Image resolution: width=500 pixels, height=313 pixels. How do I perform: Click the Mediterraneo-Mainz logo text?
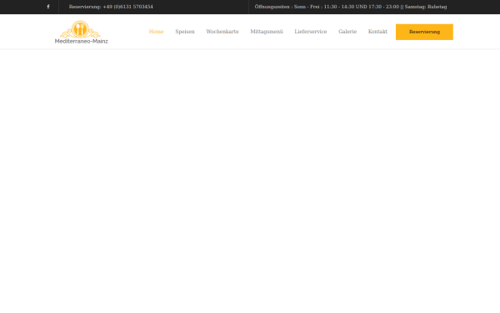coord(82,41)
